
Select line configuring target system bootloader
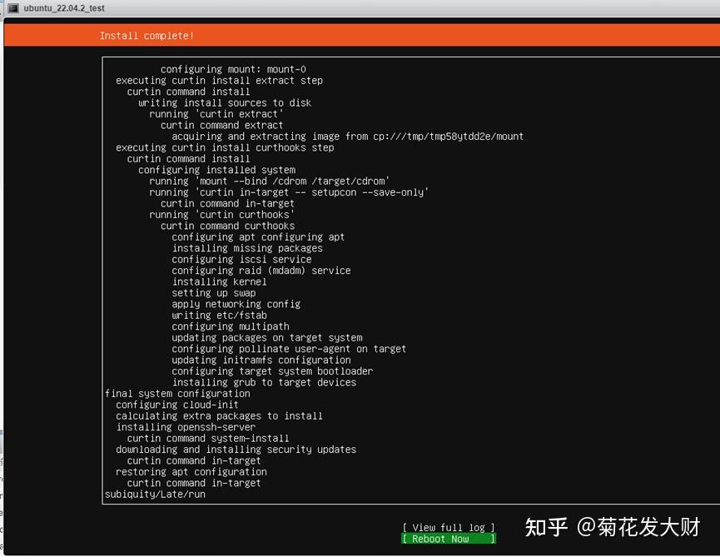272,371
